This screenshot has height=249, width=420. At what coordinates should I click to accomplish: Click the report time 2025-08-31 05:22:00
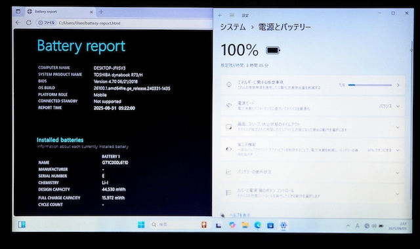pyautogui.click(x=114, y=108)
